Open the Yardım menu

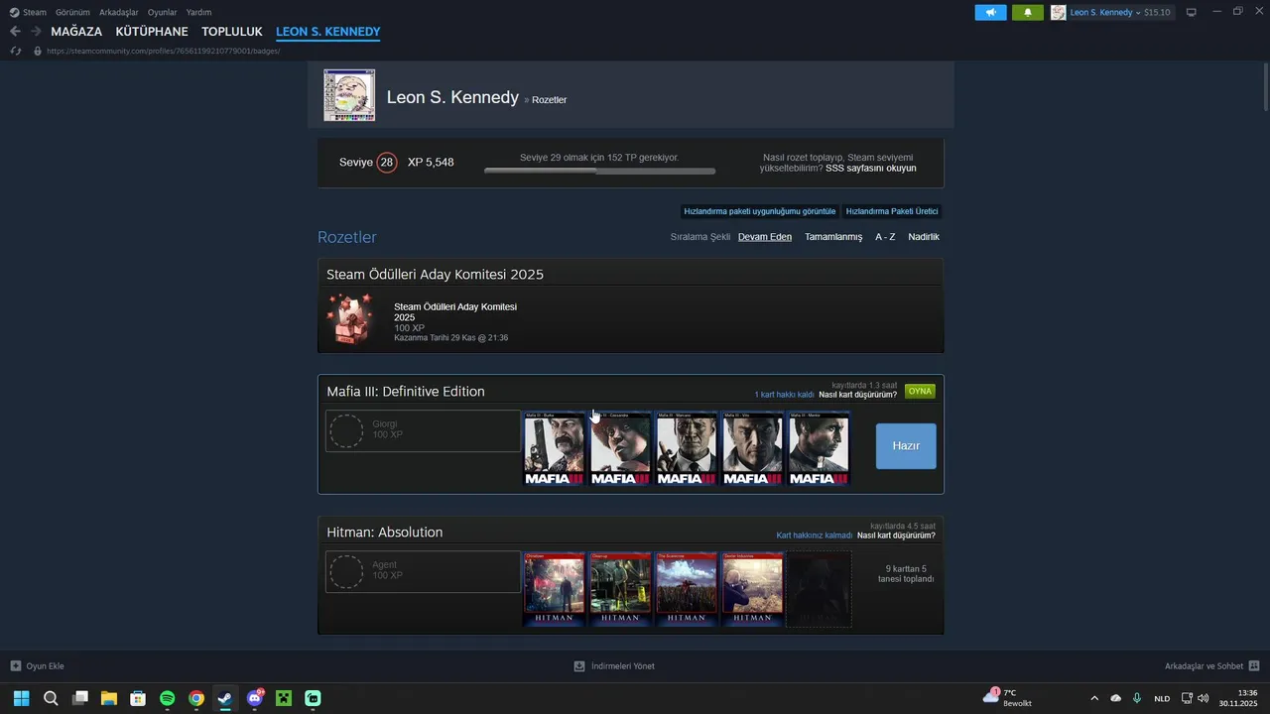tap(198, 12)
